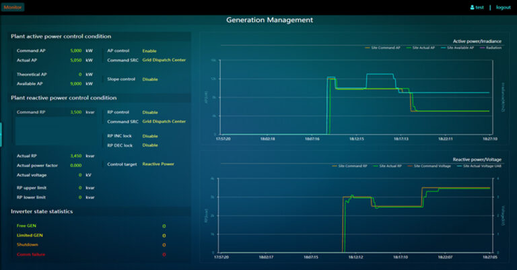
Task: Expand the left side panel handle
Action: coord(1,133)
